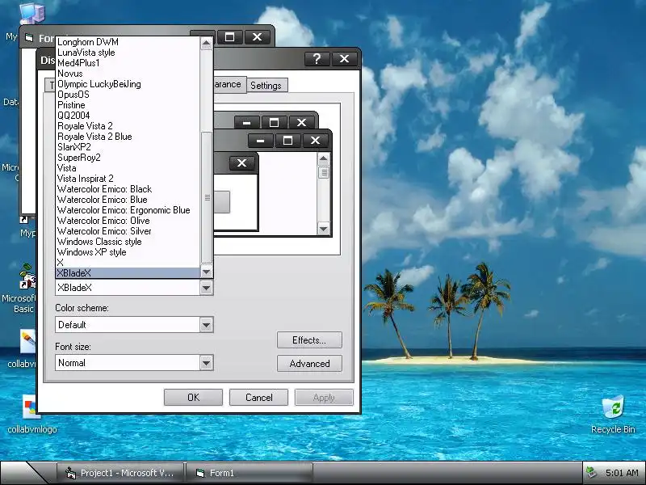Click the Start button on taskbar
This screenshot has width=646, height=485.
(23, 473)
